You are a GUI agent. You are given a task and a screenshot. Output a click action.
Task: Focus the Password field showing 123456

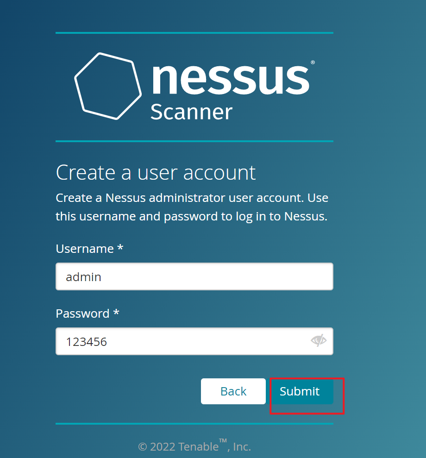click(x=194, y=341)
